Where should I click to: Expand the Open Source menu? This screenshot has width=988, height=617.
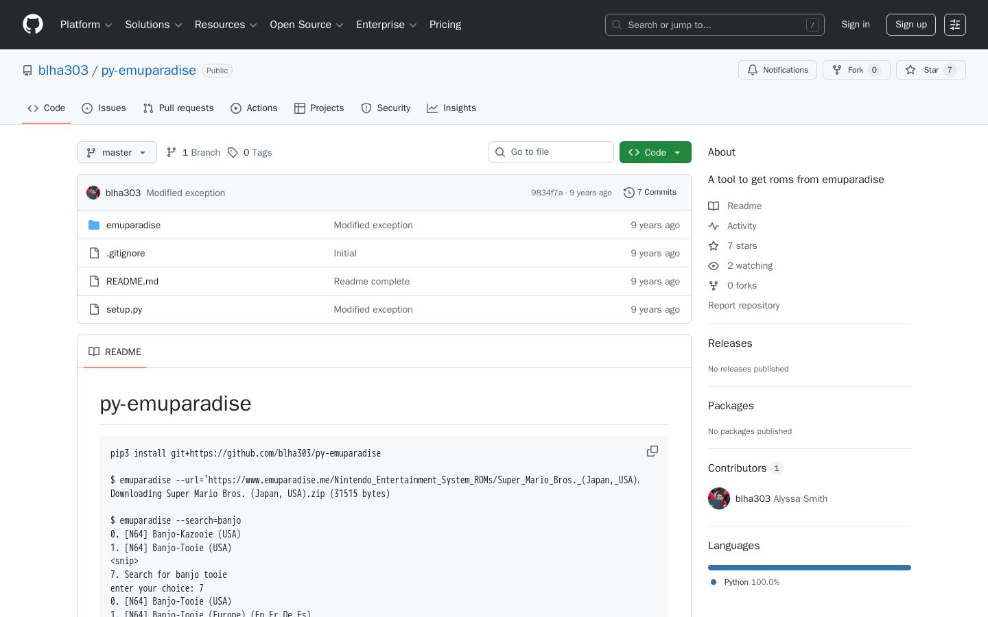[307, 25]
